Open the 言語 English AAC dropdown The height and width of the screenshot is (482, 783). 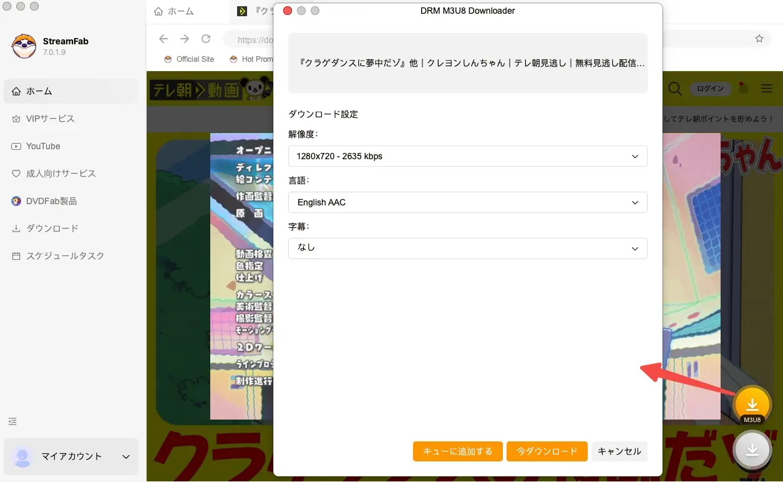(x=468, y=202)
